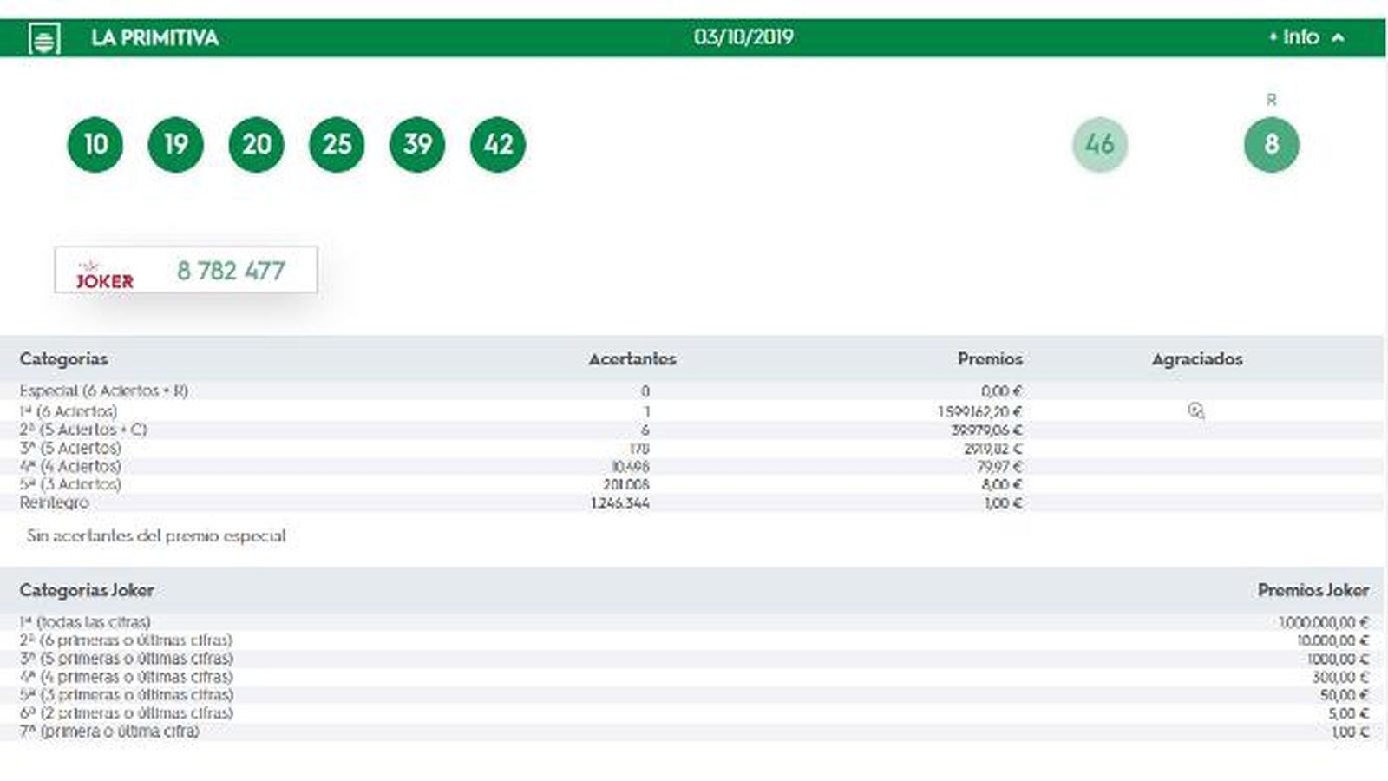Click the Categorías Joker section header
The width and height of the screenshot is (1388, 781).
tap(87, 590)
